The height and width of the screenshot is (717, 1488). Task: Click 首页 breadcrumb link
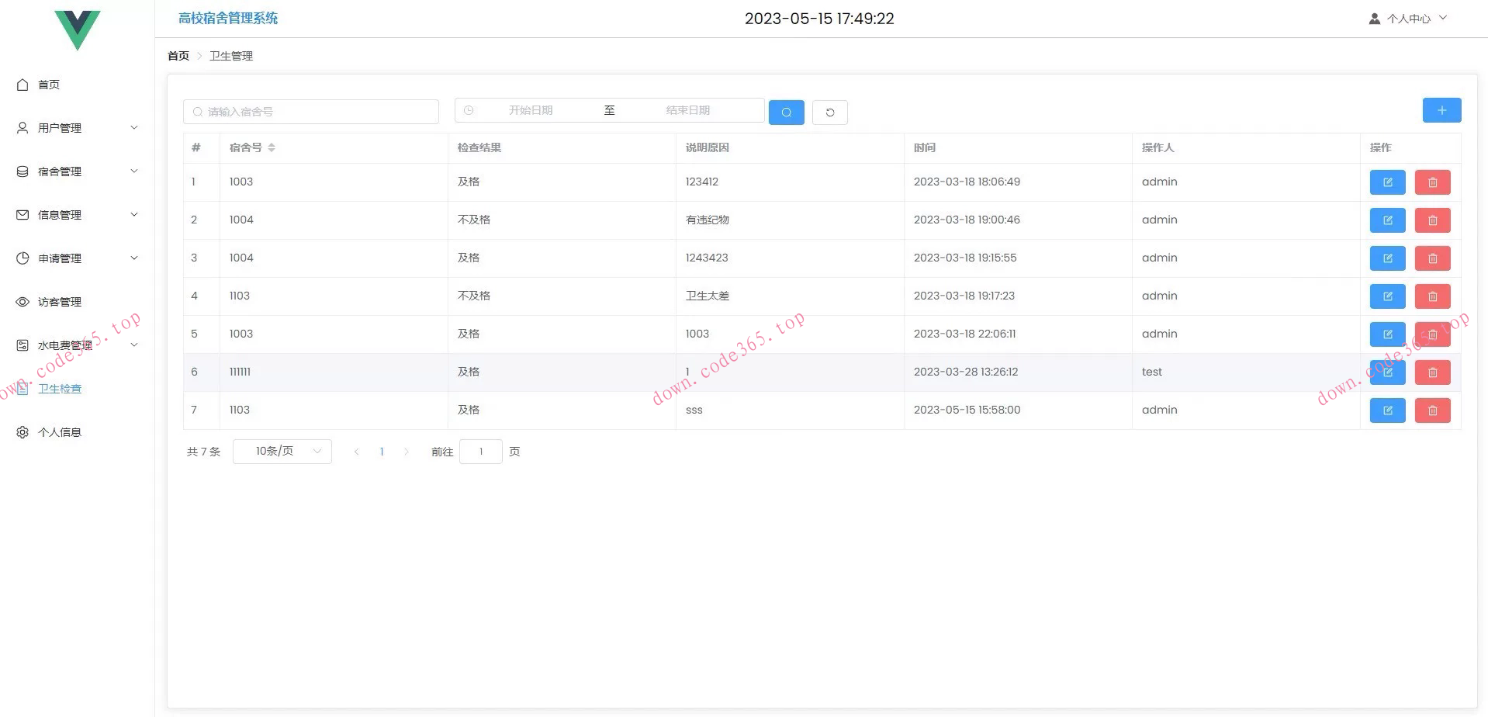(178, 56)
